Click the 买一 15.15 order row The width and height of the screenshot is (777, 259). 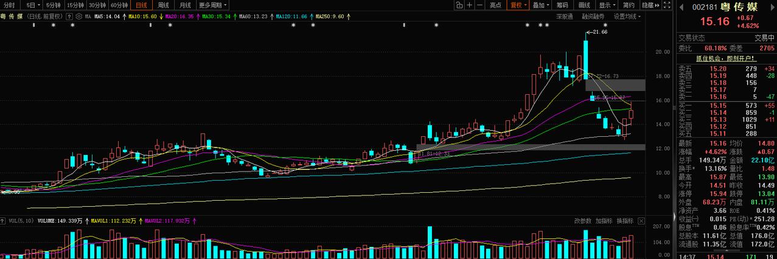727,106
